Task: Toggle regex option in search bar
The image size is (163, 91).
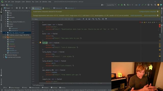Action: tap(72, 19)
